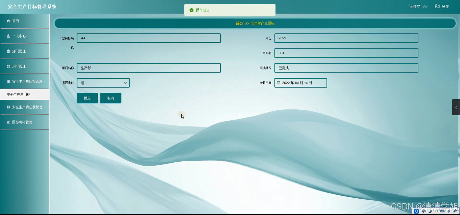
Task: Click the punctuation icon in IME toolbar
Action: [x=436, y=211]
